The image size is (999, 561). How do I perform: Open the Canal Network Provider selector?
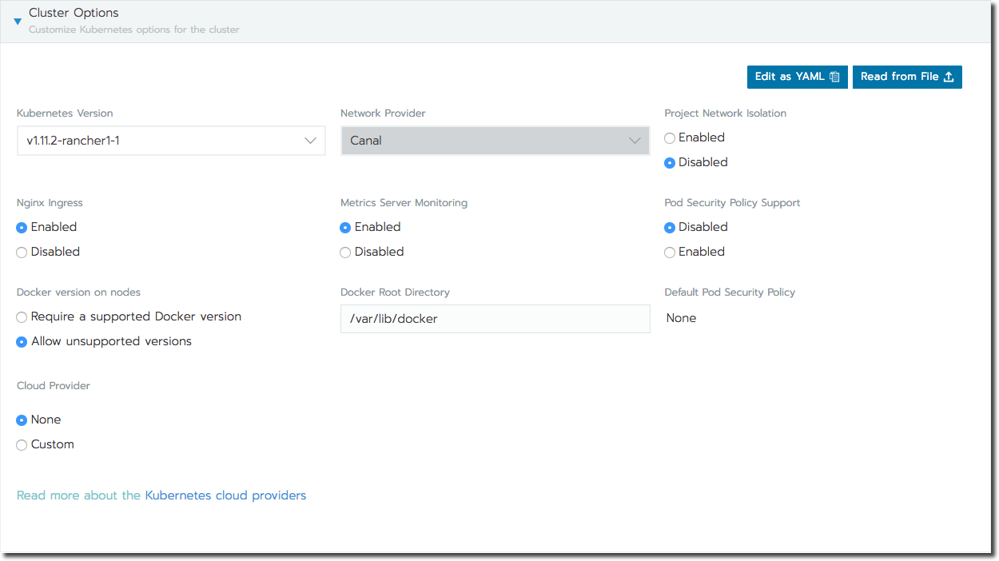[495, 140]
